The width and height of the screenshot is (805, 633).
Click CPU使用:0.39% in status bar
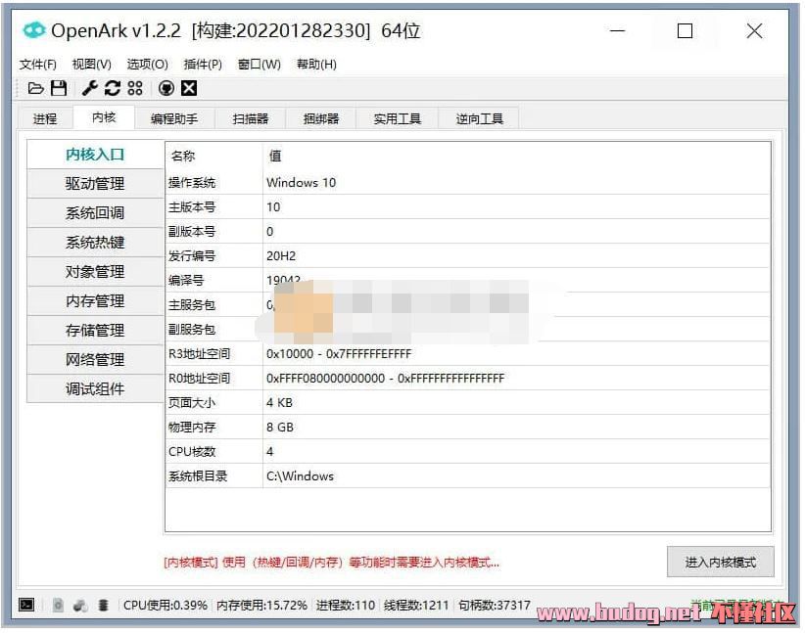(x=166, y=606)
